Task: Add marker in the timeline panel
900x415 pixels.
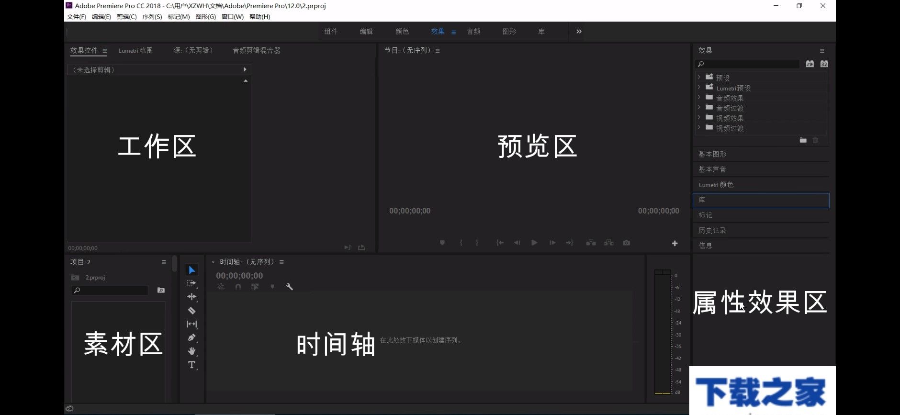Action: (272, 287)
